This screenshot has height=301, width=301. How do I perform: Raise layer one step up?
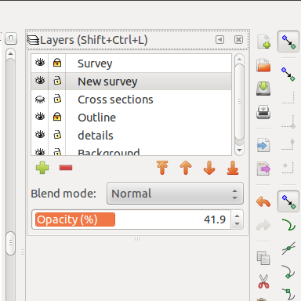(x=186, y=168)
